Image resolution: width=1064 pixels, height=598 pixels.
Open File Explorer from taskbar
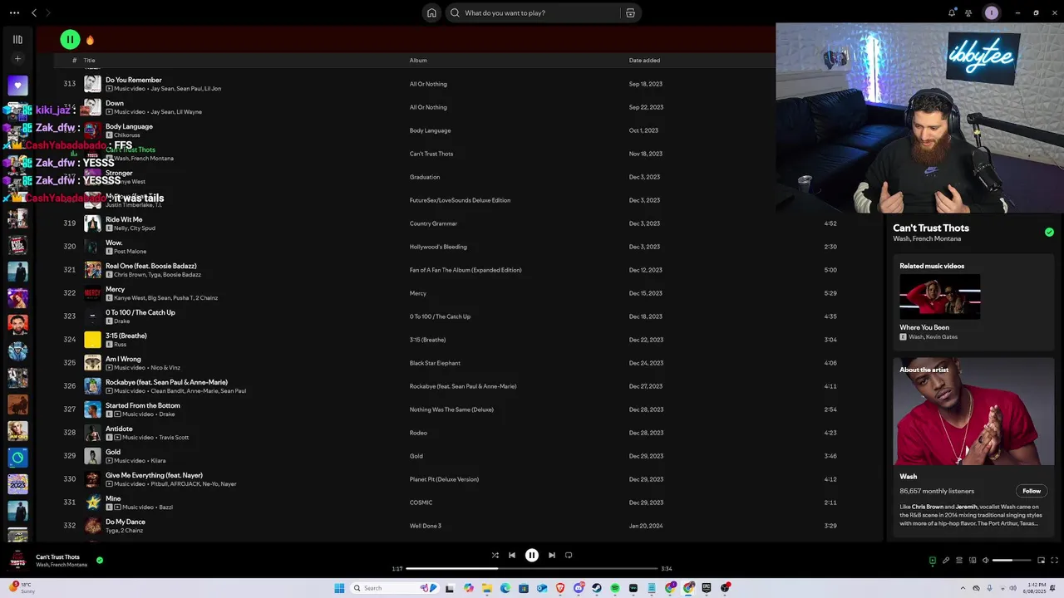[487, 588]
